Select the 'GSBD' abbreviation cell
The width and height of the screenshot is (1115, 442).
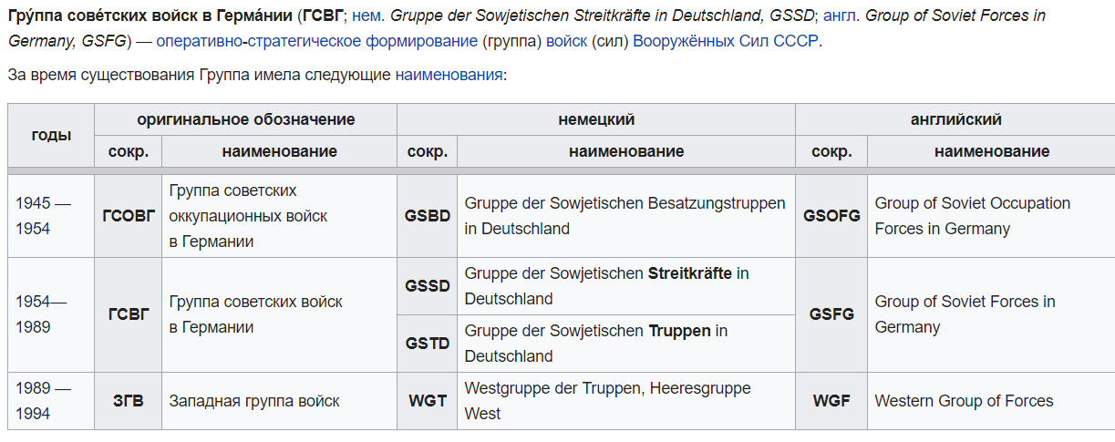[x=428, y=216]
